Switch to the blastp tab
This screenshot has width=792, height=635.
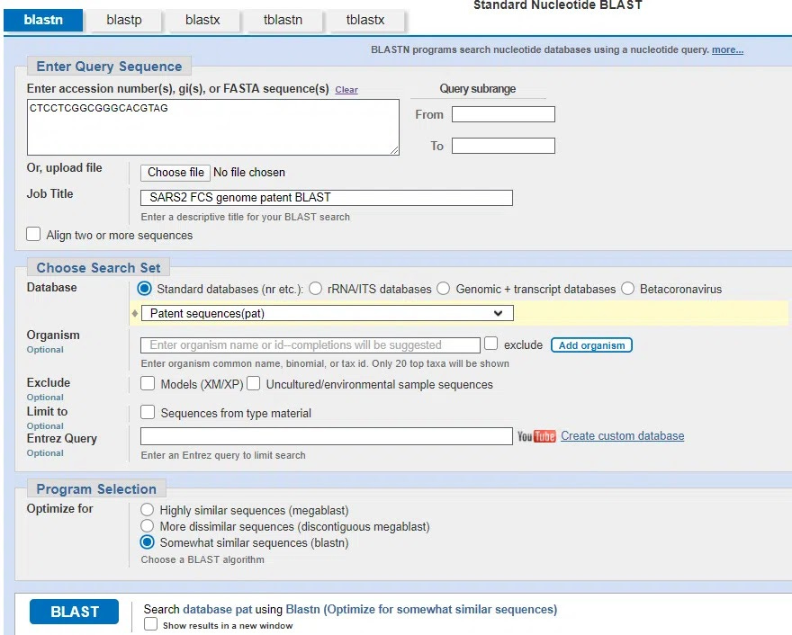pos(124,20)
